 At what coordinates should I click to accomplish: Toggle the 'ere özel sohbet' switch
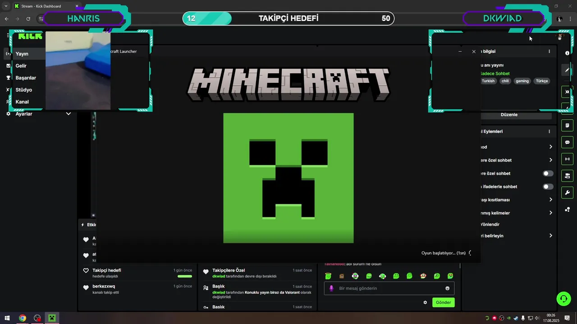point(548,173)
